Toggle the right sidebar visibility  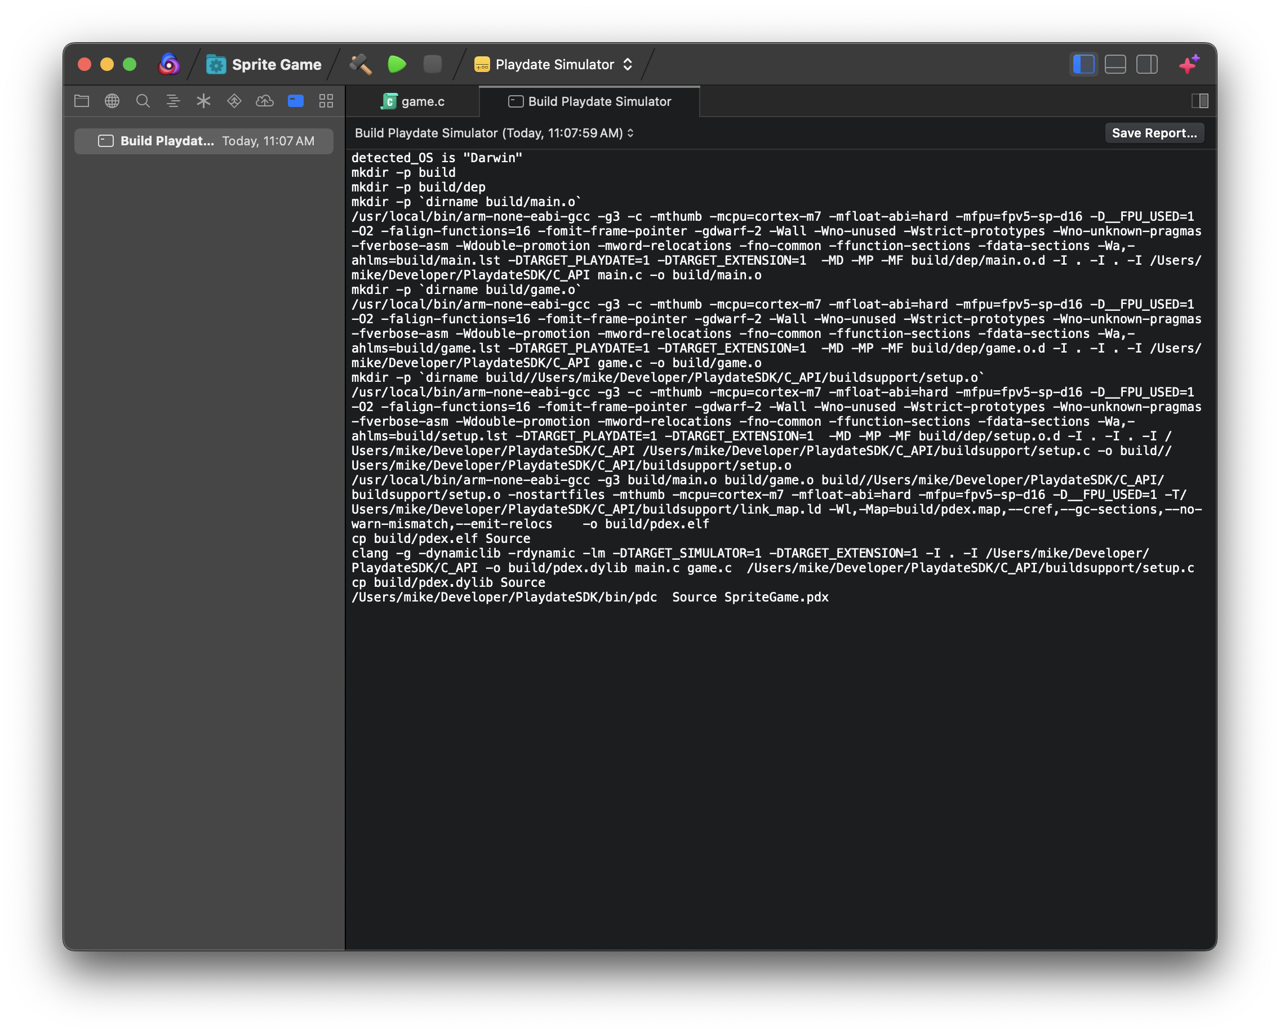pyautogui.click(x=1147, y=64)
